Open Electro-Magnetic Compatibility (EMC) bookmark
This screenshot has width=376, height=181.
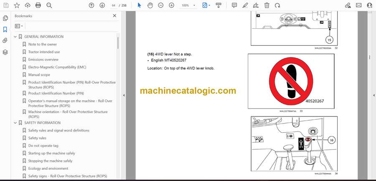tap(57, 67)
